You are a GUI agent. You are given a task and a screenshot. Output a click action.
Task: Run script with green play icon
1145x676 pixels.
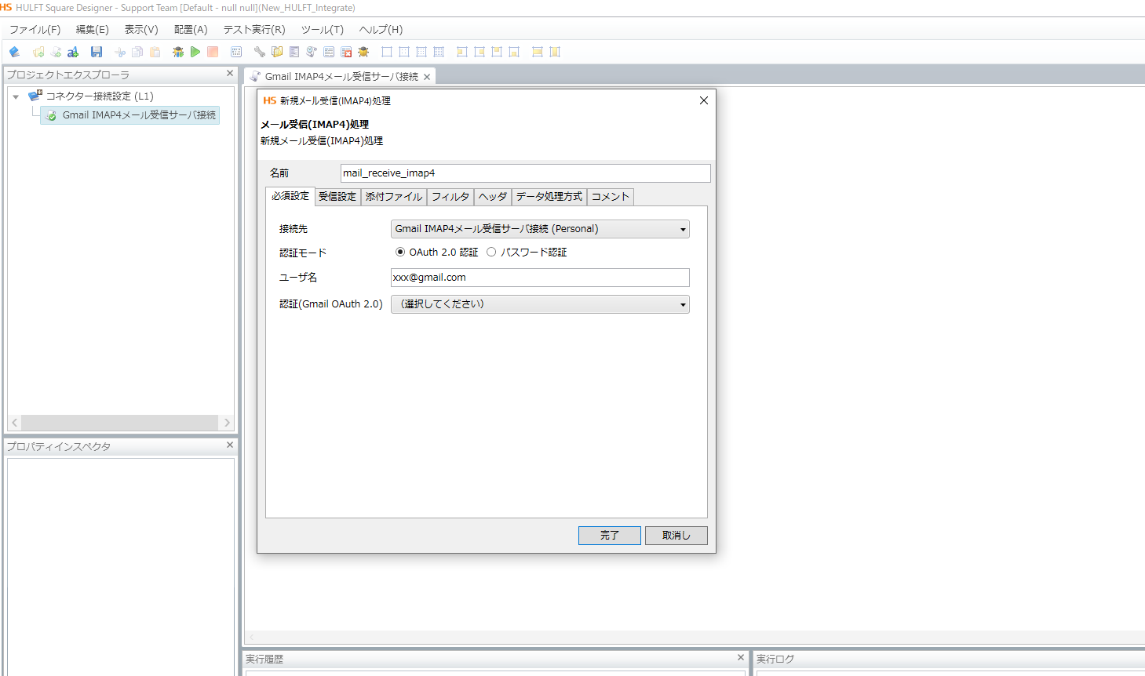point(195,52)
